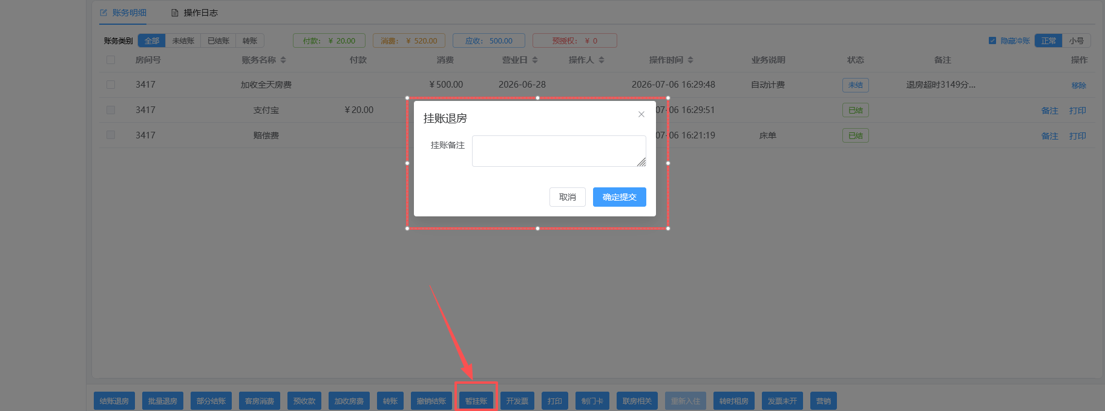Click 移除 link on first row
The image size is (1105, 411).
1079,85
